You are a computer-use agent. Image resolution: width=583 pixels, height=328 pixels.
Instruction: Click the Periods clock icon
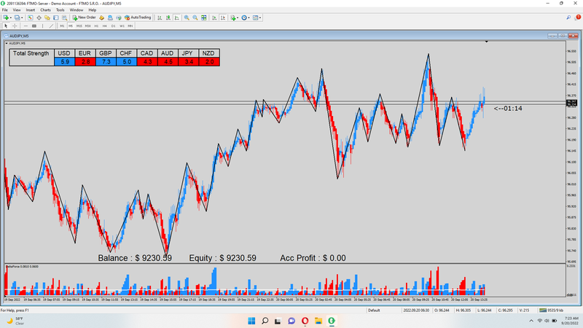point(244,17)
